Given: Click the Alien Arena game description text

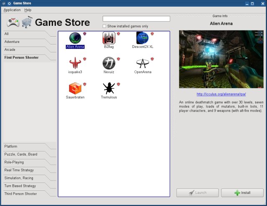Looking at the screenshot, I should (x=221, y=107).
